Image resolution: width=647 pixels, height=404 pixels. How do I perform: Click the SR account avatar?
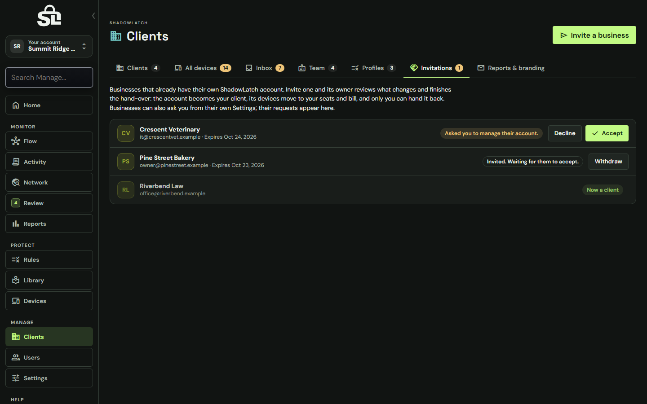point(17,46)
